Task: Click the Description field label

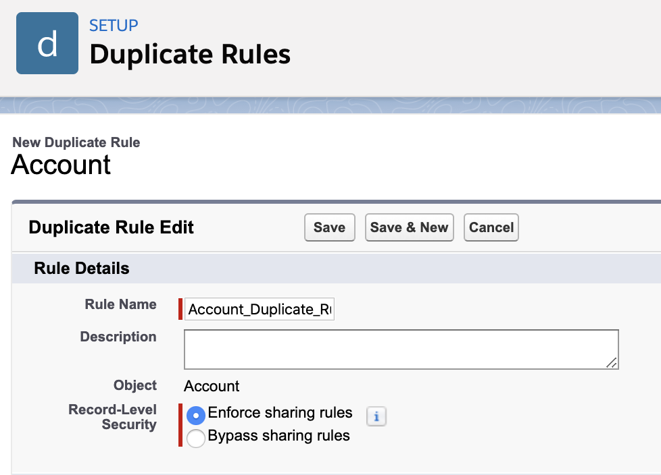Action: [118, 337]
